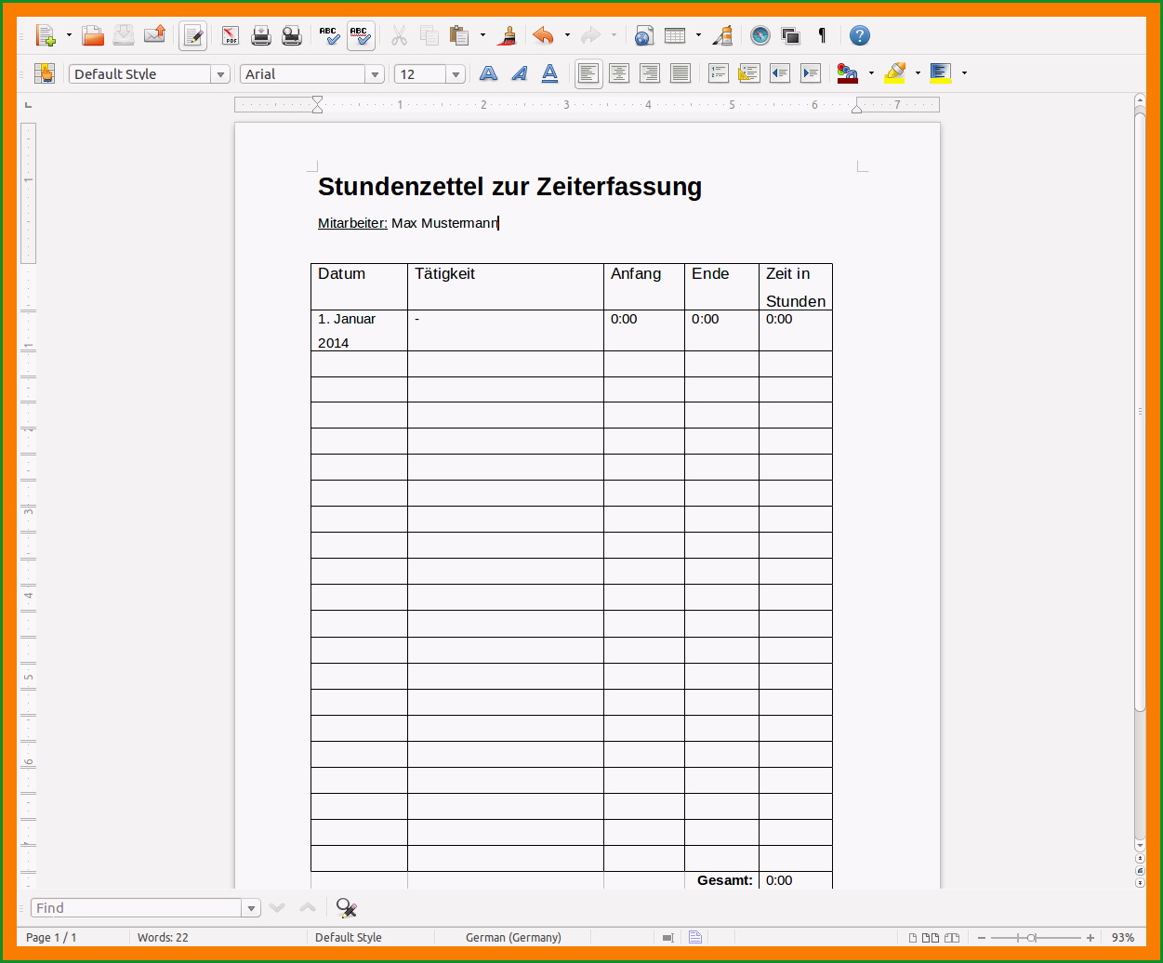Toggle Numbering list
The height and width of the screenshot is (963, 1163).
coord(718,73)
